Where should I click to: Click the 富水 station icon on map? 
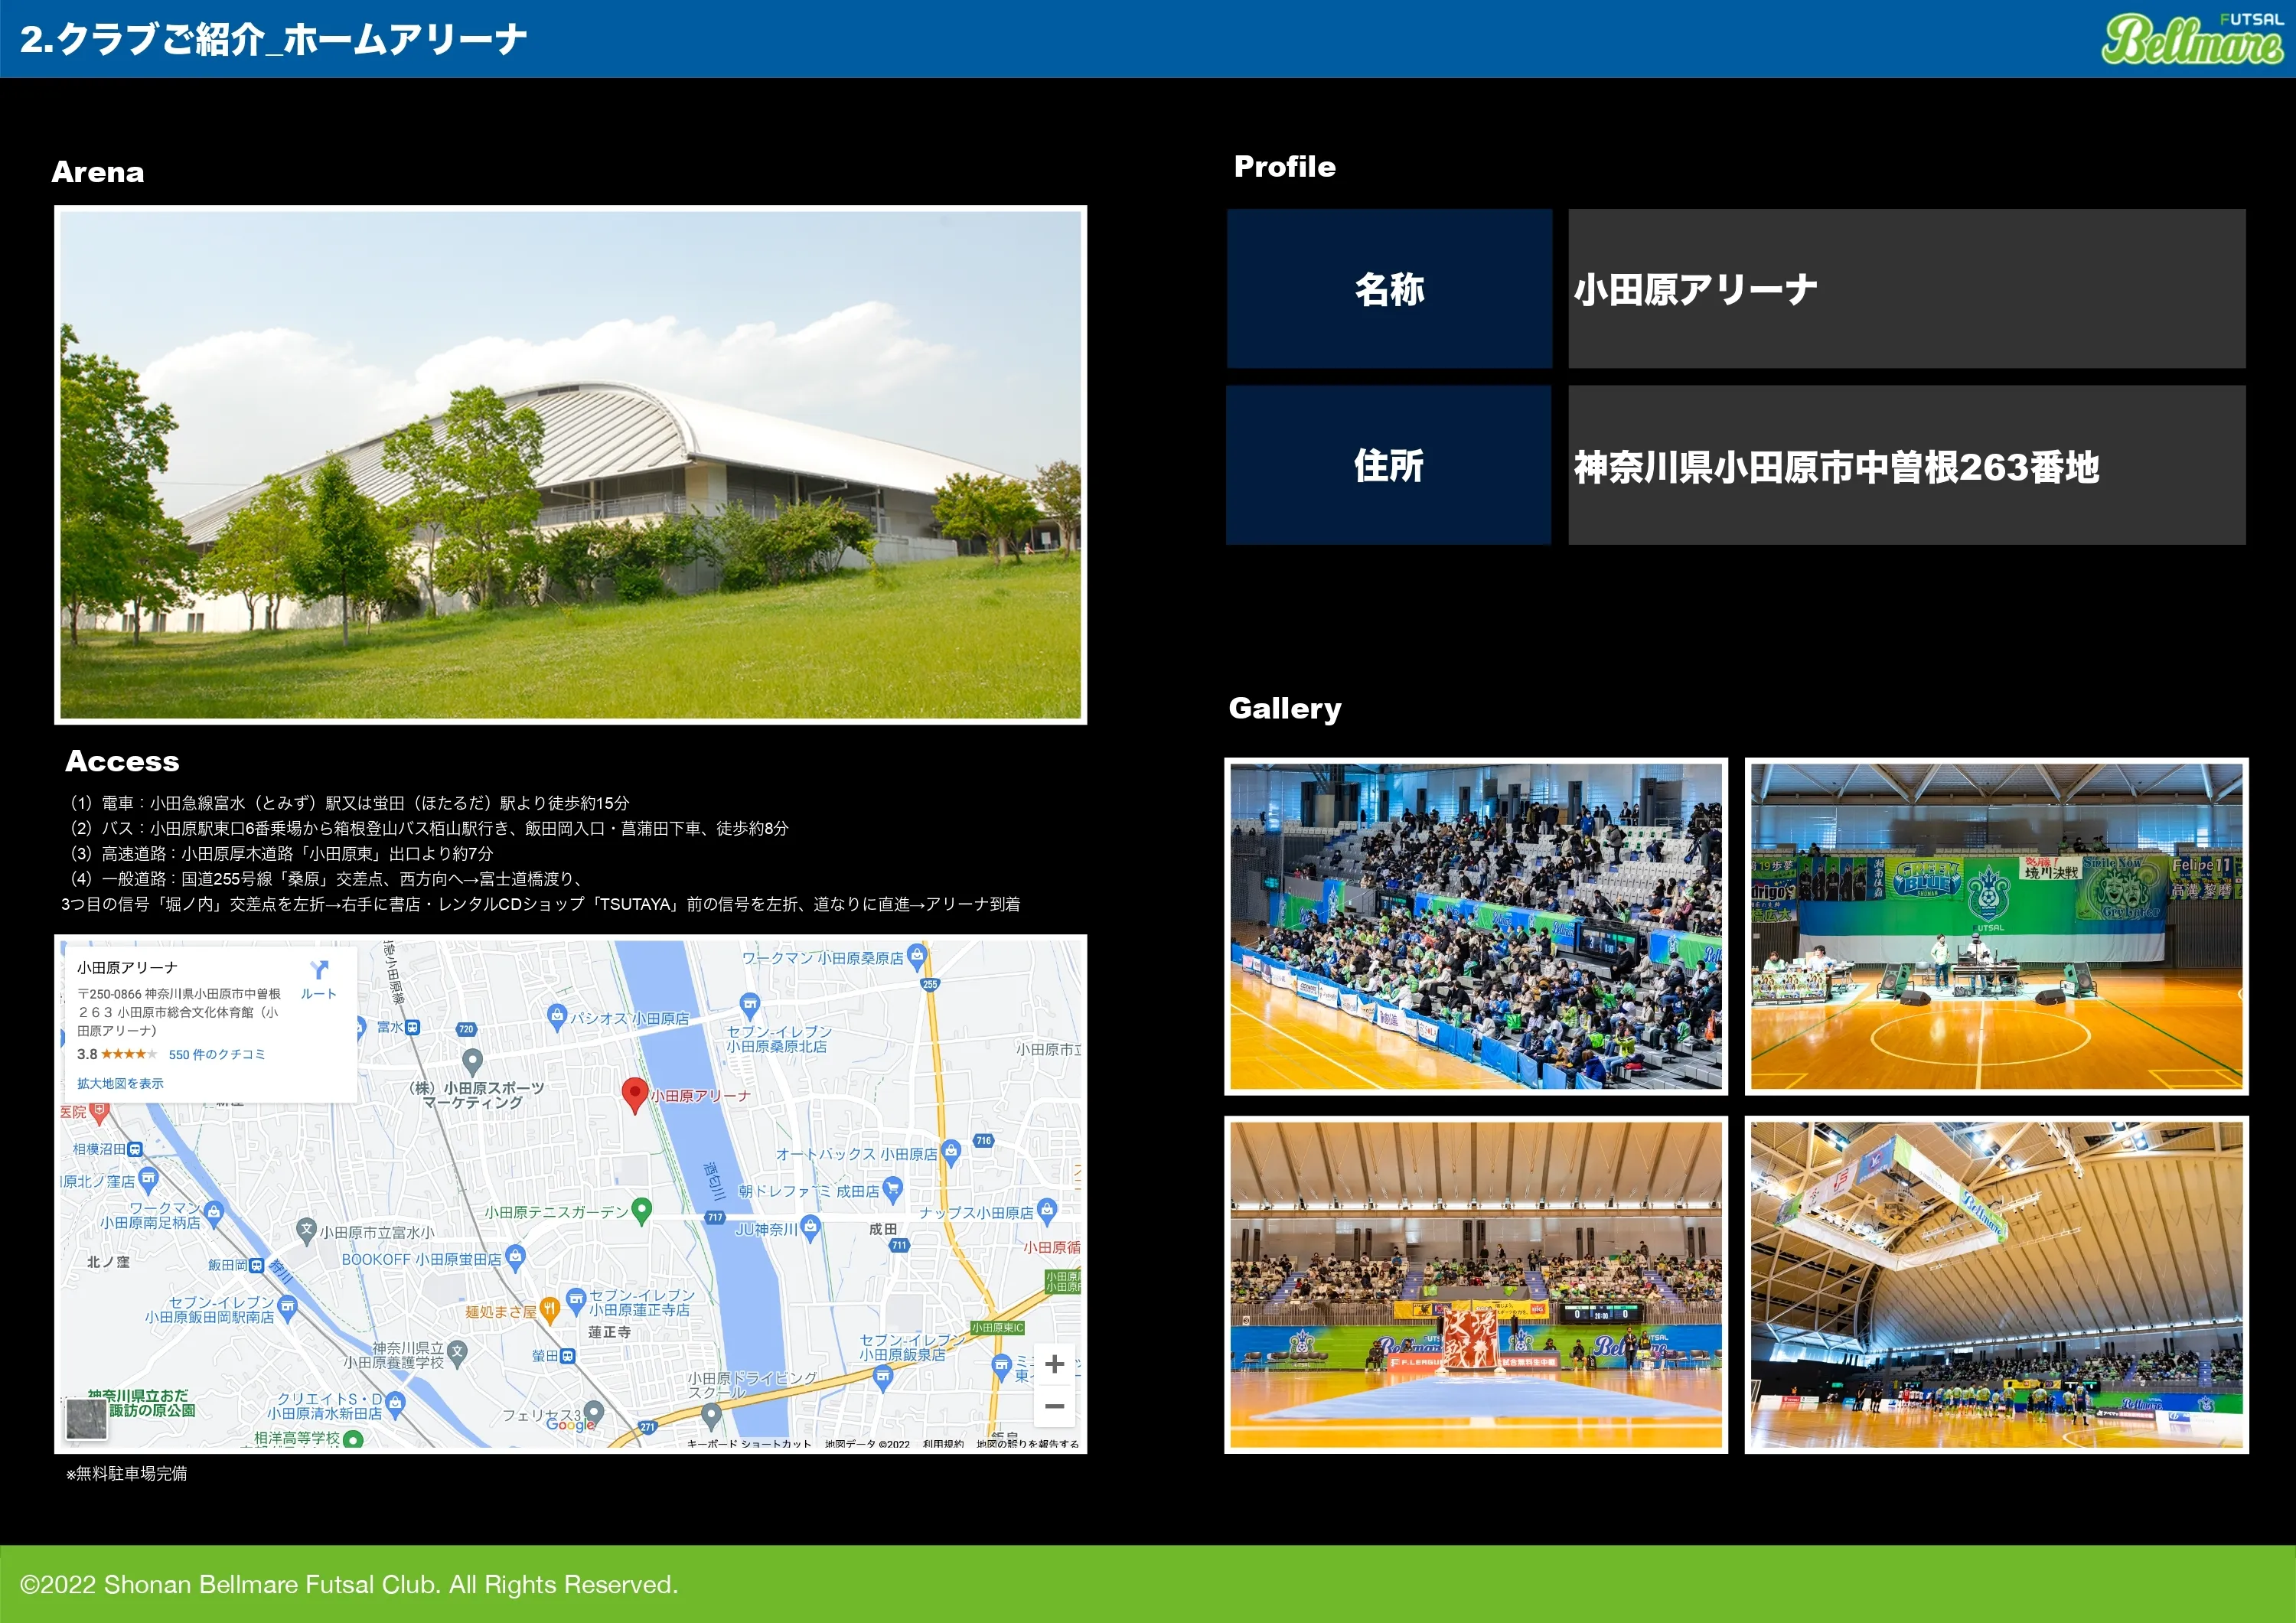pyautogui.click(x=412, y=1027)
